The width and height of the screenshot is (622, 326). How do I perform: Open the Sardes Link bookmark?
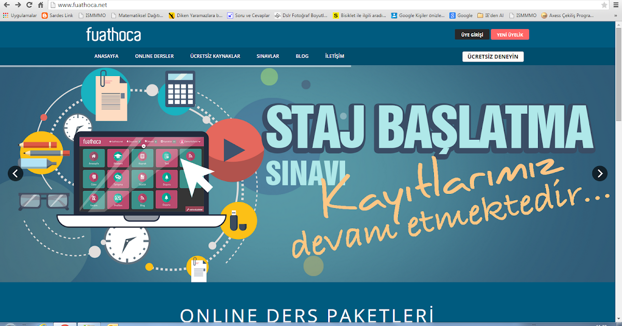click(57, 16)
